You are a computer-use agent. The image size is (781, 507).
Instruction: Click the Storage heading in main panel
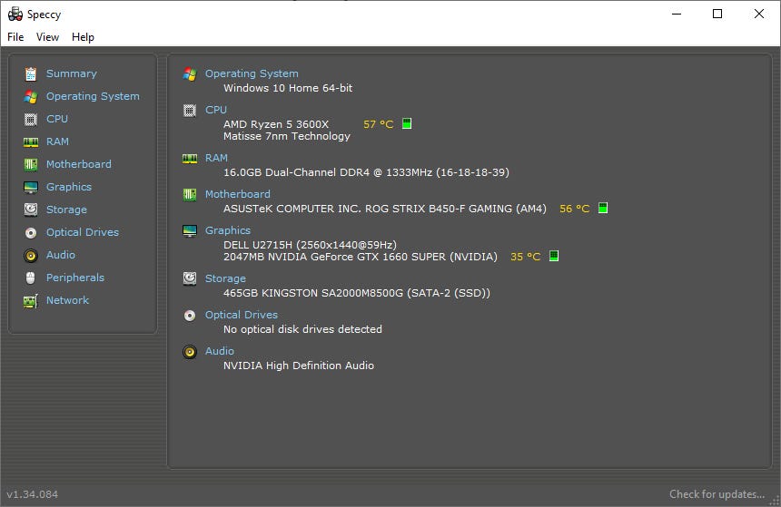(x=225, y=278)
